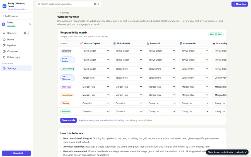This screenshot has width=251, height=157.
Task: Open Screening owner dropdown for Commercial
Action: click(x=194, y=51)
